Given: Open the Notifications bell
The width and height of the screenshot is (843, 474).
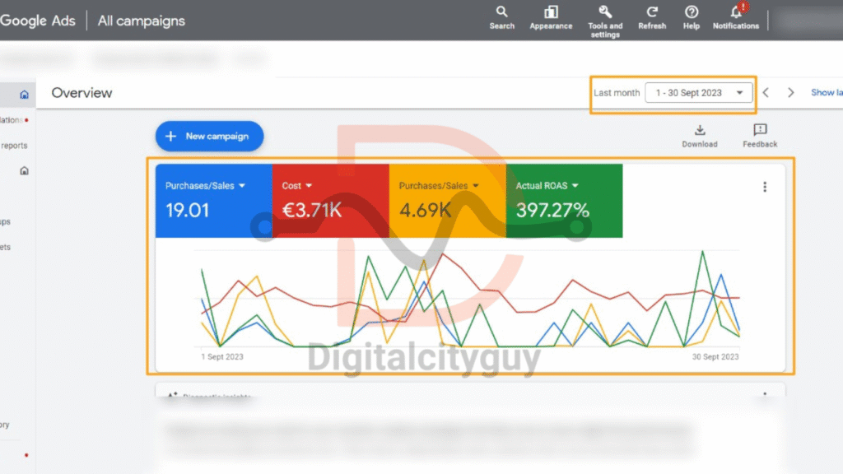Looking at the screenshot, I should (x=736, y=12).
